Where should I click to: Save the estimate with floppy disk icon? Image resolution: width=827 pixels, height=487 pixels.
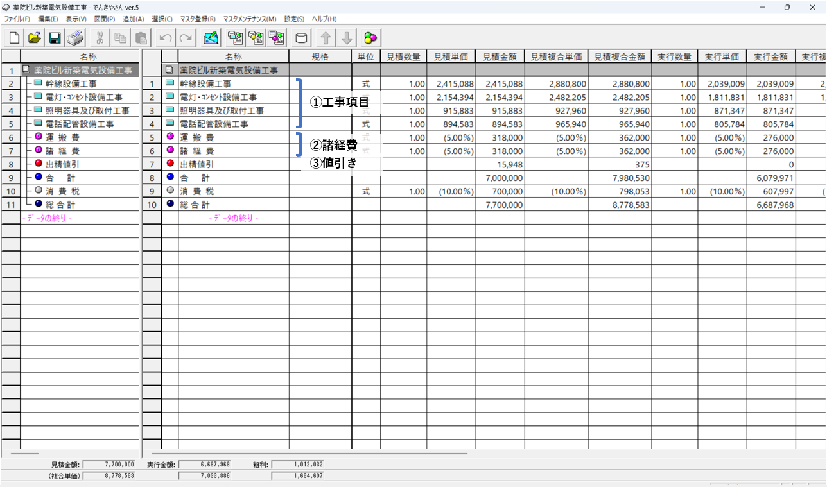(x=55, y=38)
